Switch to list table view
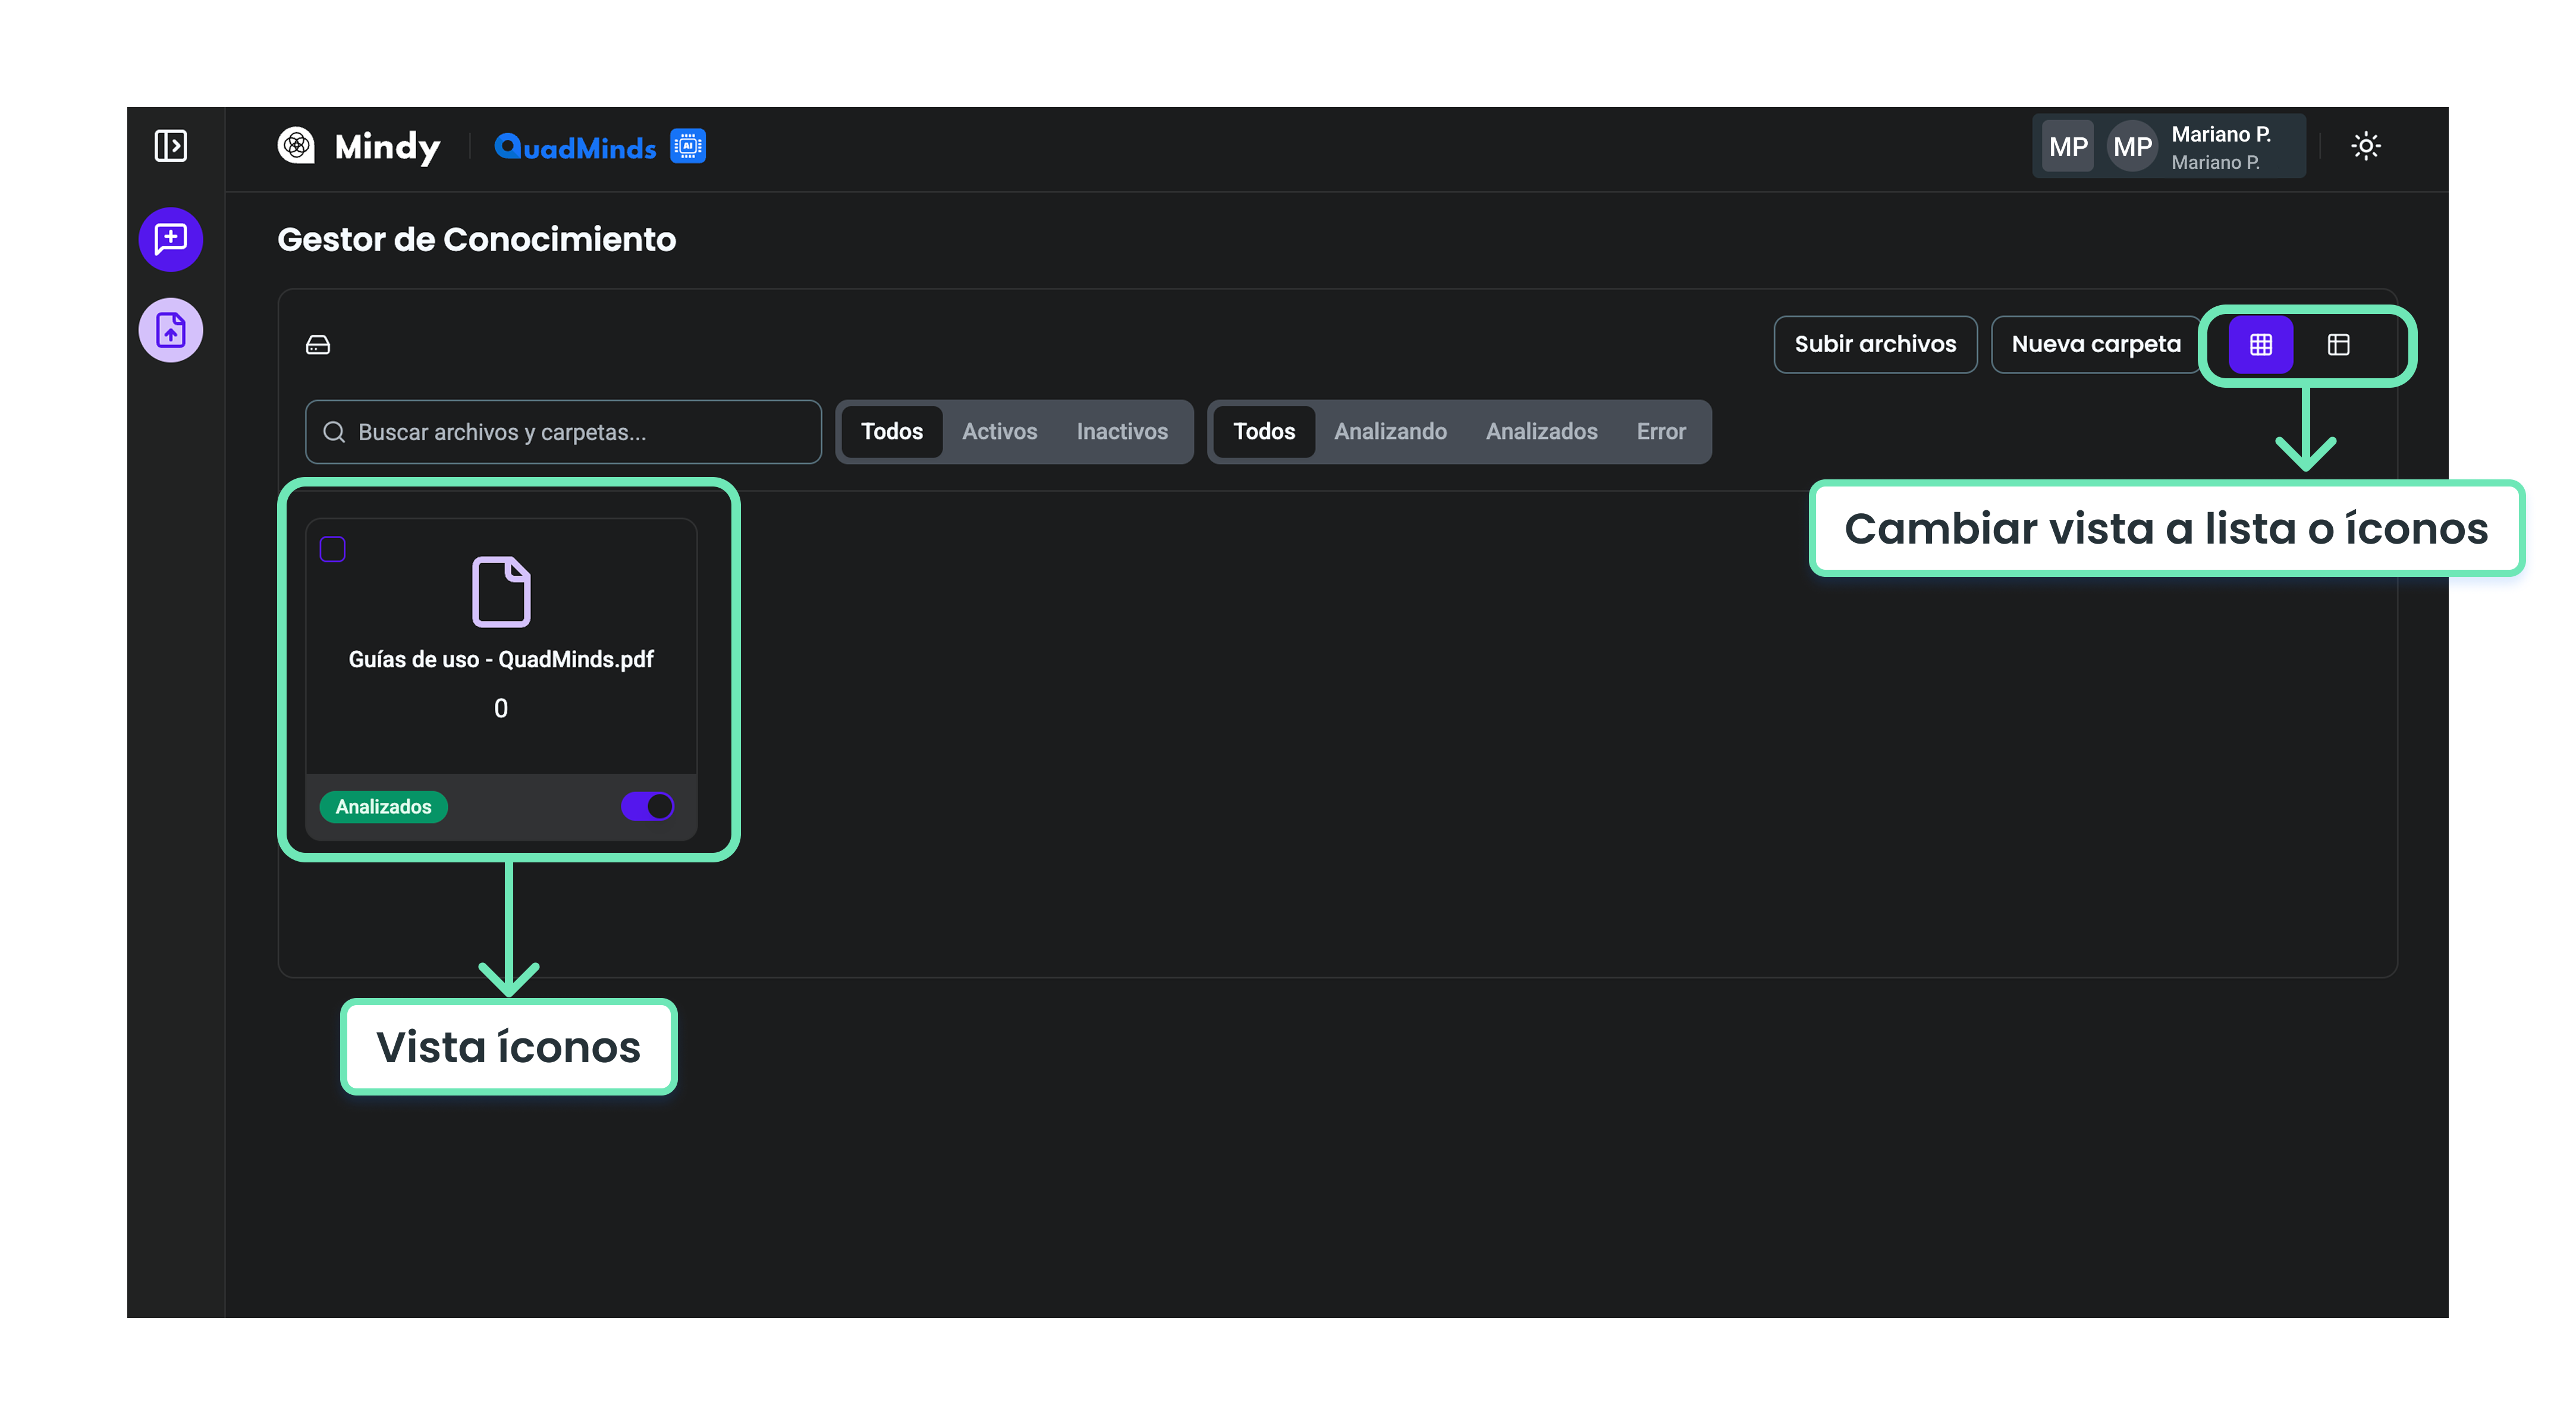2576x1425 pixels. pyautogui.click(x=2338, y=345)
